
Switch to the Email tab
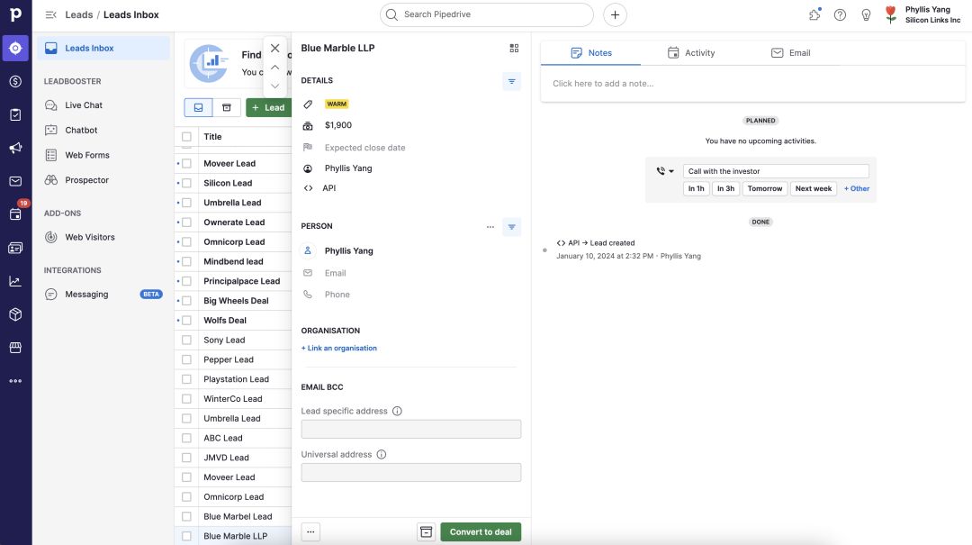click(790, 52)
